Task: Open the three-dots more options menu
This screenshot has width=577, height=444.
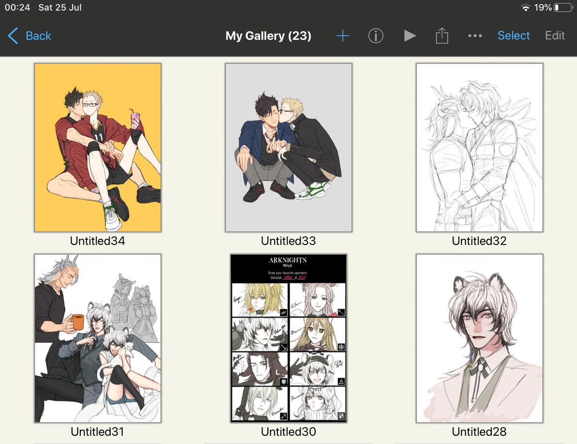Action: (475, 36)
